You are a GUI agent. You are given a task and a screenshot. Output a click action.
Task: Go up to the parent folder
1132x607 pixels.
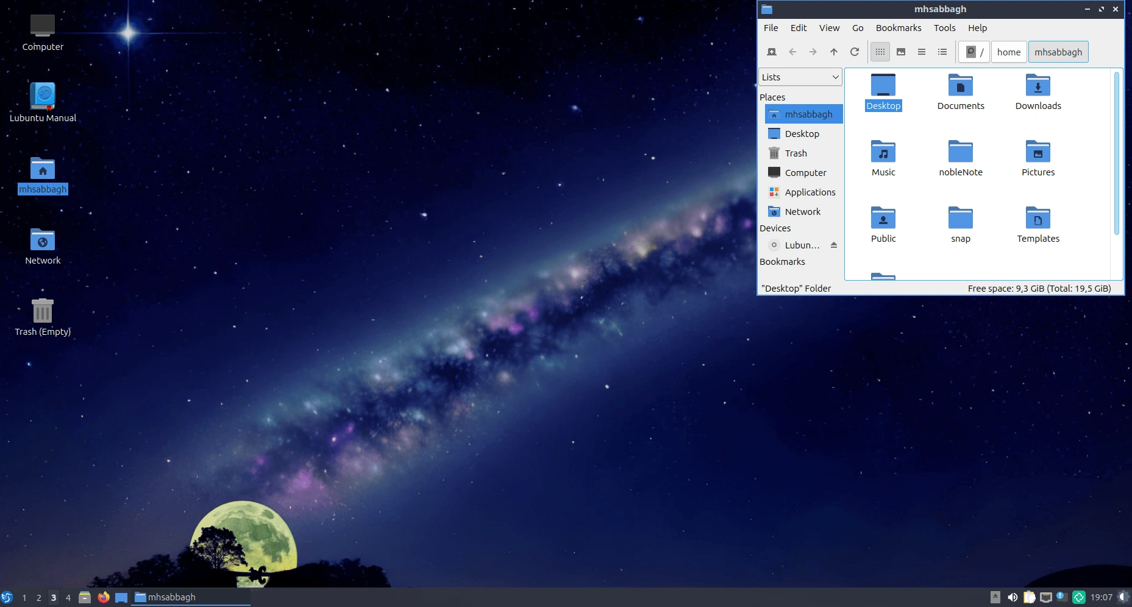(834, 52)
